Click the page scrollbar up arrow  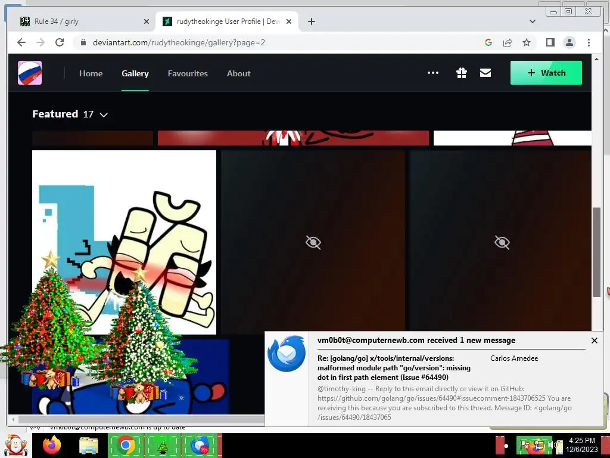pos(596,59)
